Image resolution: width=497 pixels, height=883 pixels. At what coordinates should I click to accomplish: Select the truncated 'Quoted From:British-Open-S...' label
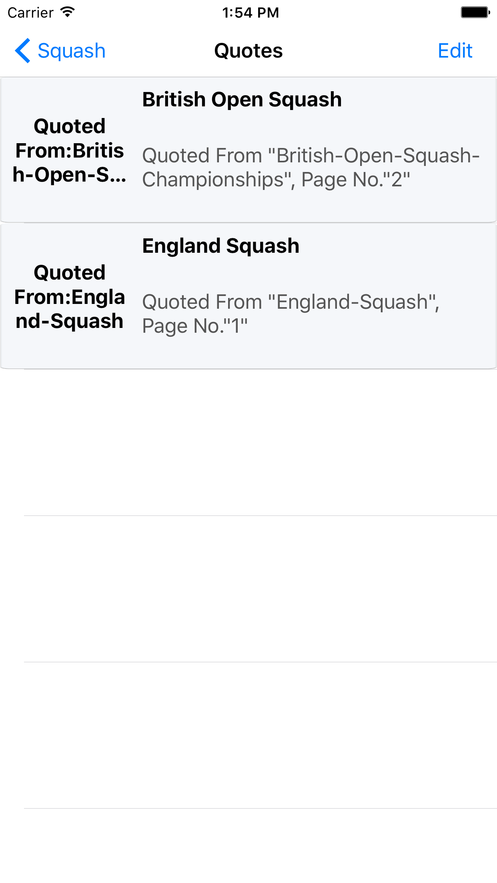70,150
